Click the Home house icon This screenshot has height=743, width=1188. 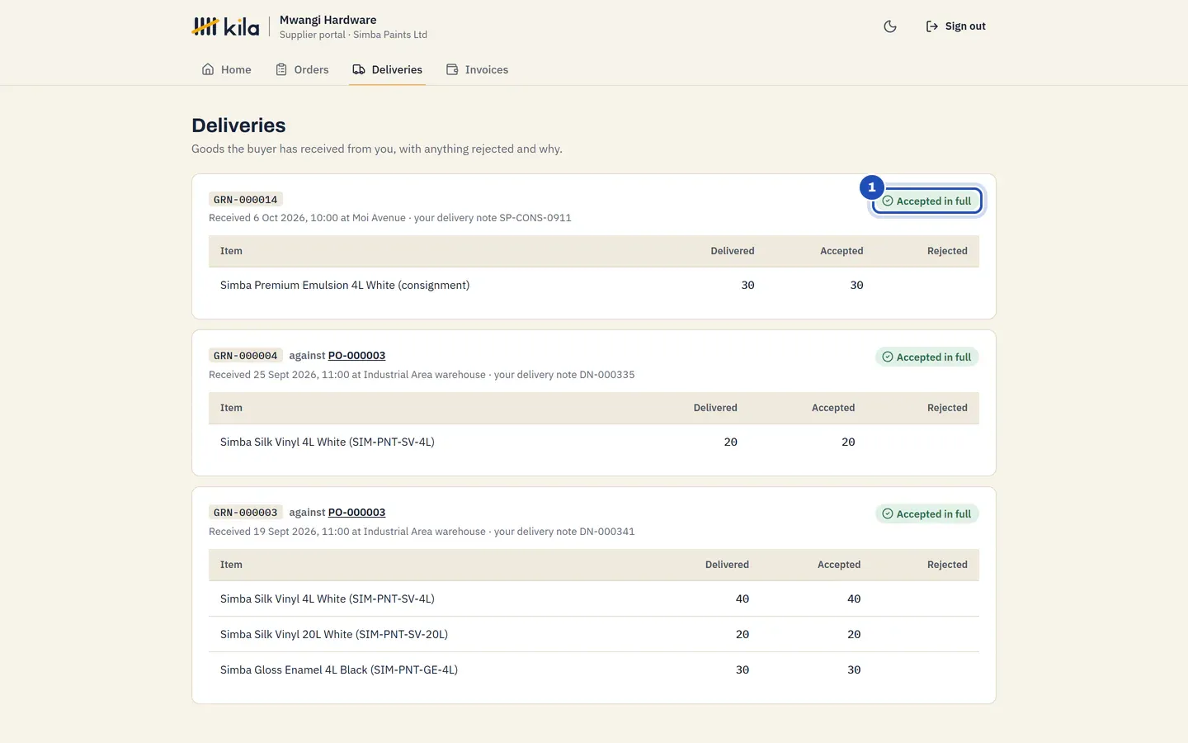208,69
